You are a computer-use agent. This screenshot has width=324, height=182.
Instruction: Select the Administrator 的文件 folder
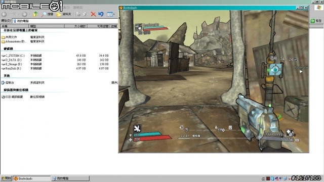point(14,41)
